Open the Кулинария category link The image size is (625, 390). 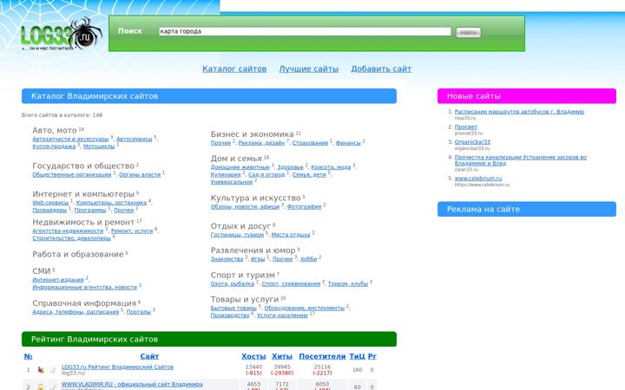(x=226, y=174)
